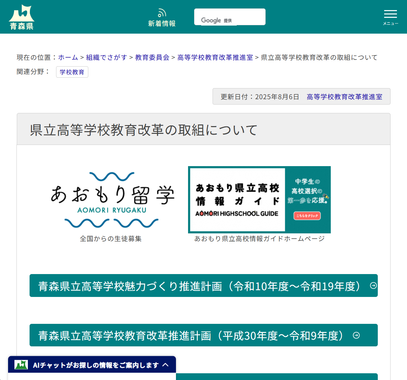Viewport: 407px width, 380px height.
Task: Open the ホーム breadcrumb link
Action: 68,58
